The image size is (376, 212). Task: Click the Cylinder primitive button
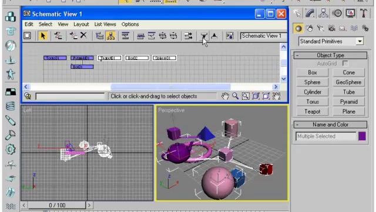point(312,92)
